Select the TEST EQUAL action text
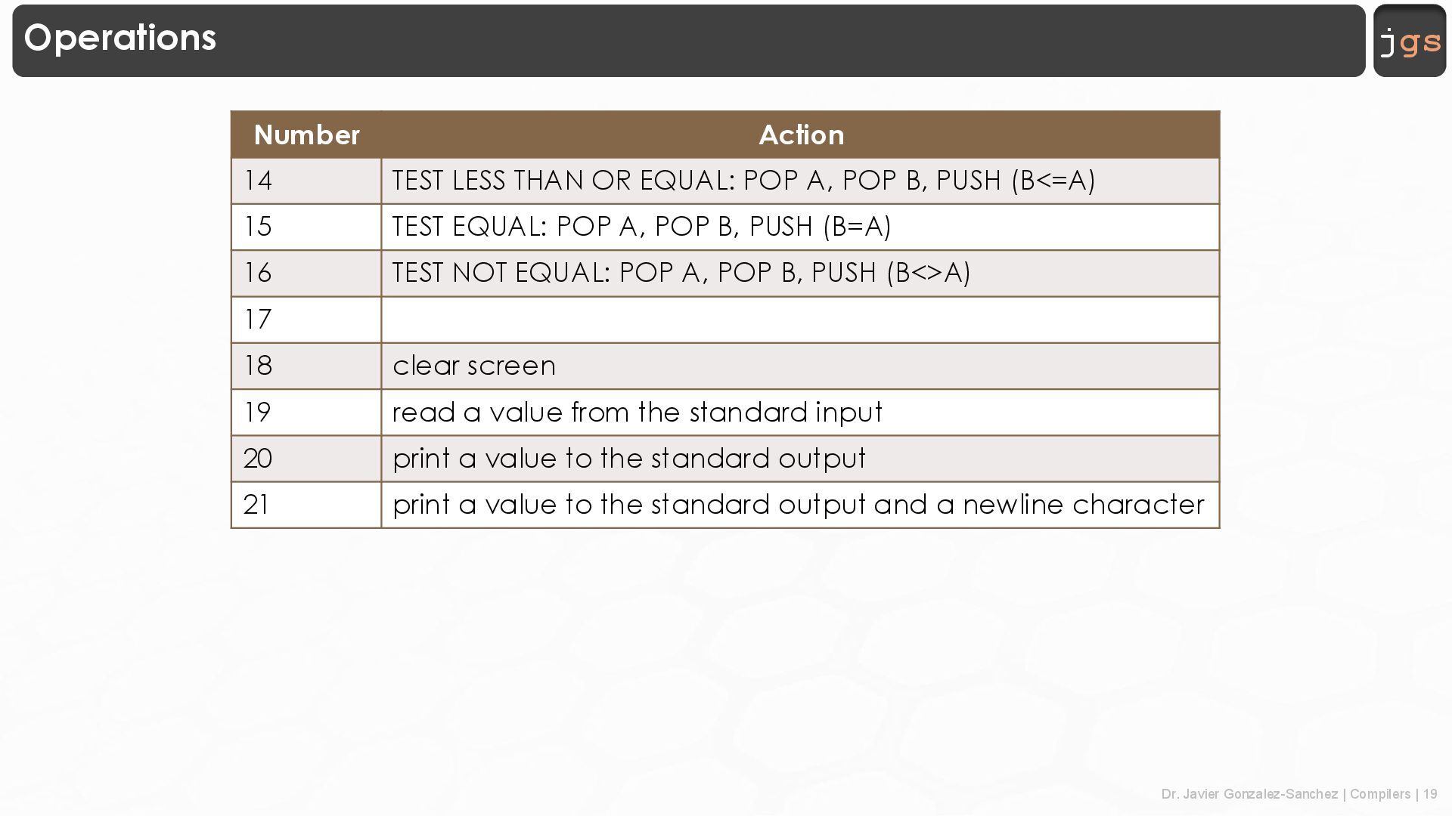 pyautogui.click(x=641, y=227)
